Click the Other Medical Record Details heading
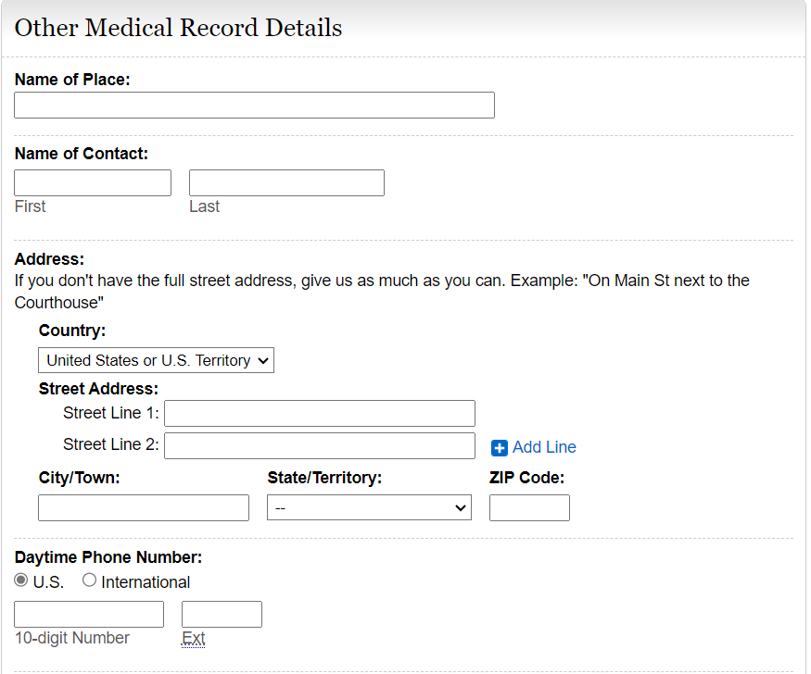This screenshot has width=811, height=674. click(x=178, y=28)
